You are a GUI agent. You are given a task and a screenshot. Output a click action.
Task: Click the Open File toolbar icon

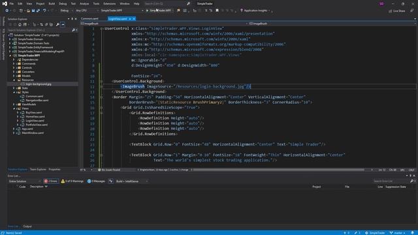pos(28,10)
